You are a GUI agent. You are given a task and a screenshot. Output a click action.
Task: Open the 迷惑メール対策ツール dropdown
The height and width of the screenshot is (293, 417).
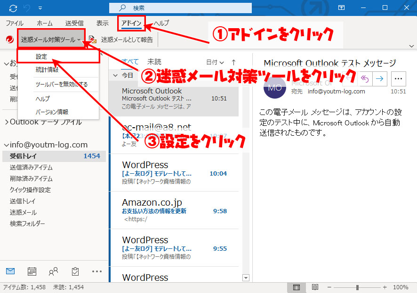(x=51, y=39)
